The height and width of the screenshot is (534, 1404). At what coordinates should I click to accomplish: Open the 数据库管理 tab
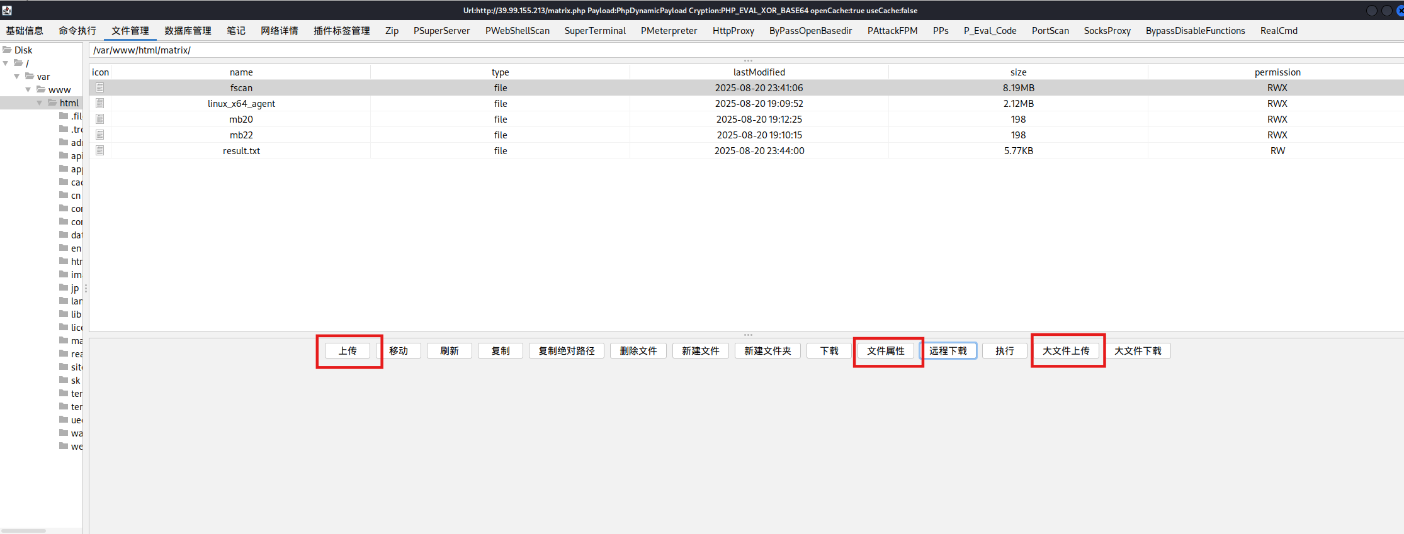click(x=188, y=30)
